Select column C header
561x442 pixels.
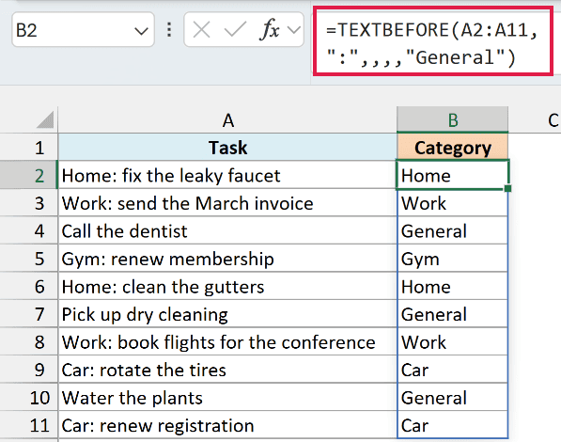click(x=535, y=120)
